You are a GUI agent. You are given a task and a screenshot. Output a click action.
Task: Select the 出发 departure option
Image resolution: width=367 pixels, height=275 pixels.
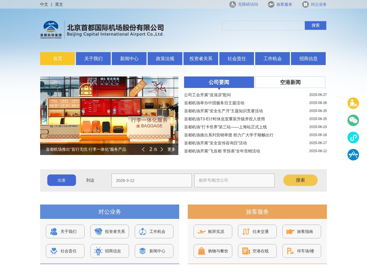coord(61,180)
